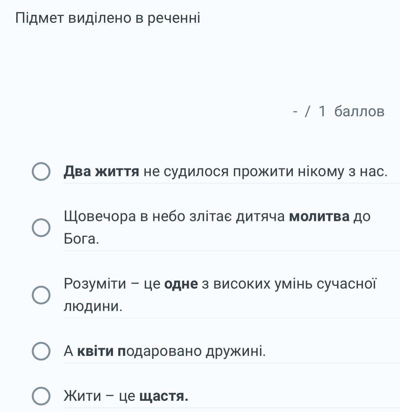The image size is (400, 412).
Task: Click the text 'Щовечора в небо злітає дитяча'
Action: tap(174, 216)
